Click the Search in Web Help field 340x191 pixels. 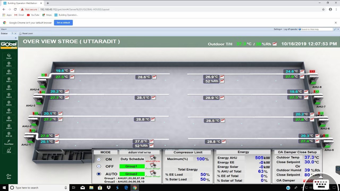click(317, 29)
